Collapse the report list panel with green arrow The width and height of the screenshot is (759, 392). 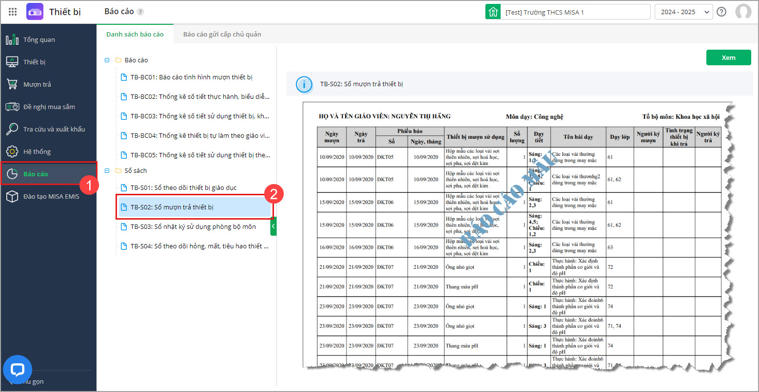(x=273, y=226)
